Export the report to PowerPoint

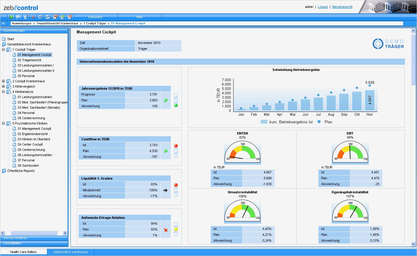pos(70,17)
